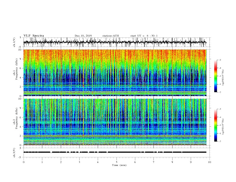Click the ch.1 'log(PSD)(V²/Hz)' colorbar title
This screenshot has width=236, height=182.
tap(223, 77)
